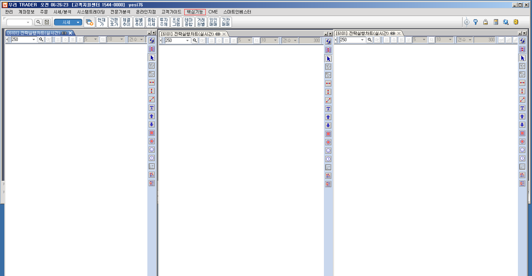Toggle the arrow pointer tool in left panel
Image resolution: width=532 pixels, height=276 pixels.
click(152, 58)
